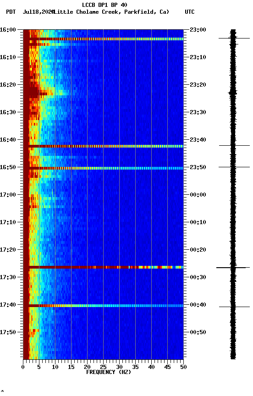The image size is (253, 396).
Task: Click the '23:50' UTC time label
Action: [x=198, y=167]
